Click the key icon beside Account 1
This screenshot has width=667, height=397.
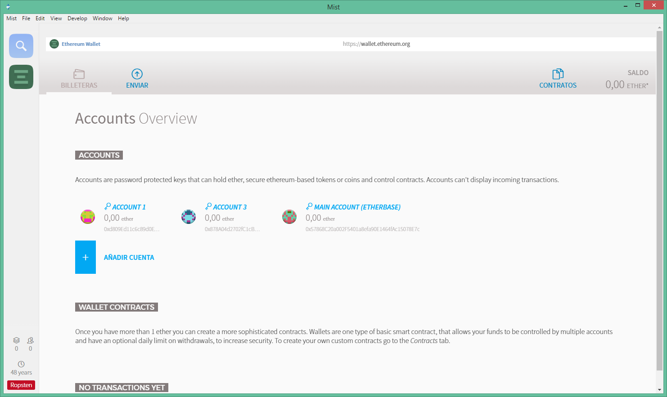pyautogui.click(x=108, y=206)
